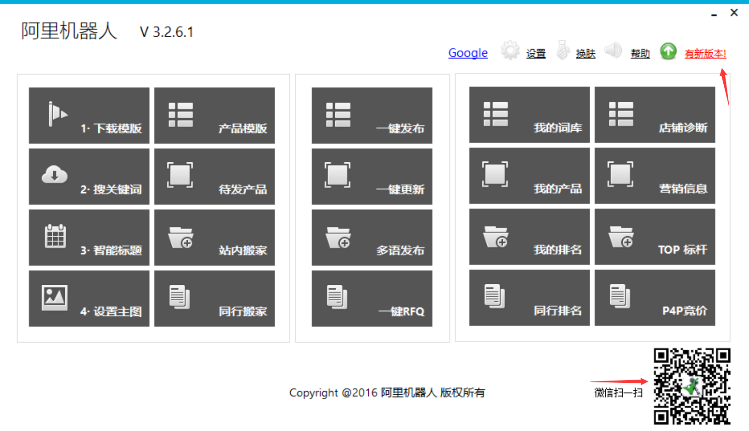Viewport: 749px width, 431px height.
Task: Open the 1·下载模版 tile
Action: tap(89, 116)
